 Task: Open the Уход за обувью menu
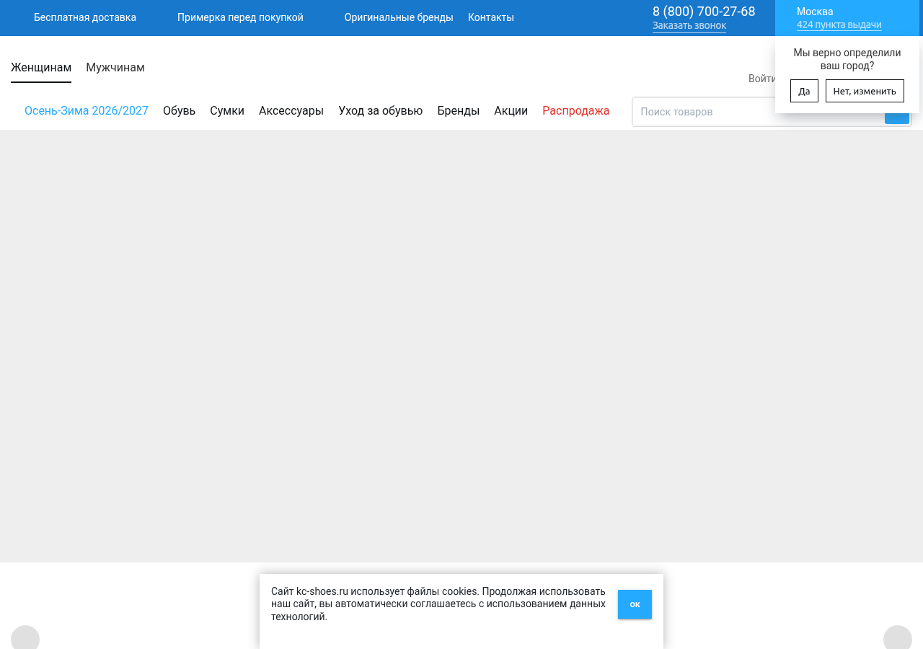pos(381,111)
